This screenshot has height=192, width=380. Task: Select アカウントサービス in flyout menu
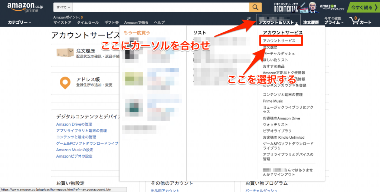coord(279,41)
